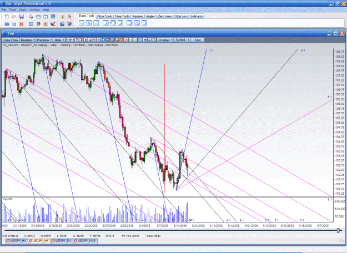Image resolution: width=347 pixels, height=253 pixels.
Task: Click the tile windows vertically icon
Action: coord(46,17)
